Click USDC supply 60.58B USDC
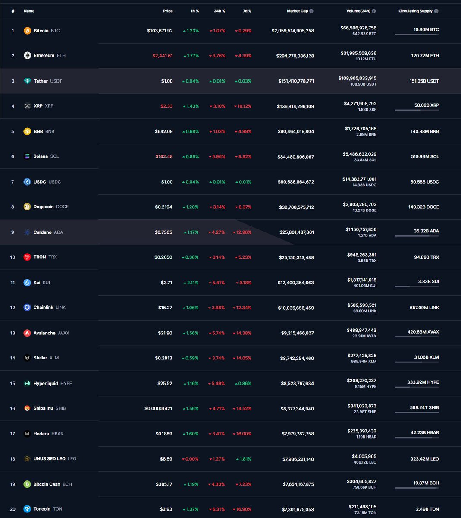Image resolution: width=461 pixels, height=518 pixels. (424, 182)
